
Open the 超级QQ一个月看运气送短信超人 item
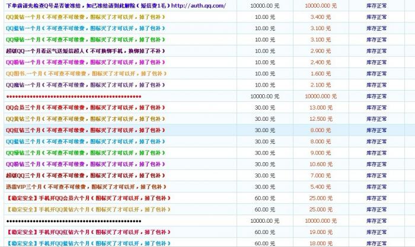click(x=85, y=51)
